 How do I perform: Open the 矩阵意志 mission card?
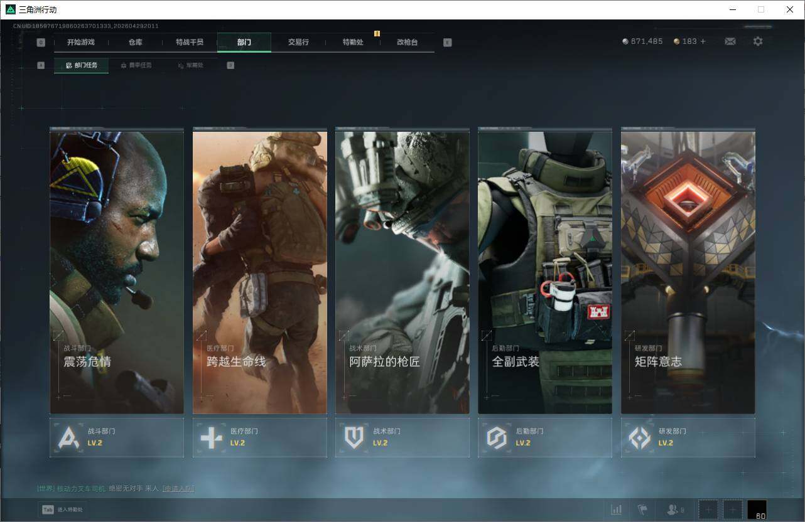tap(688, 271)
